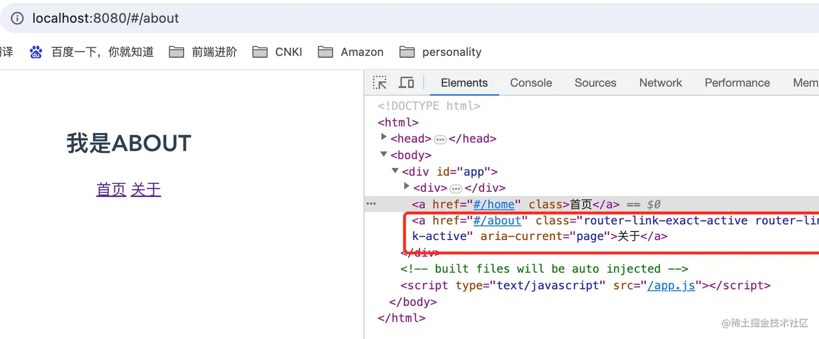Click router-link-exact-active class value
The height and width of the screenshot is (339, 819).
666,221
